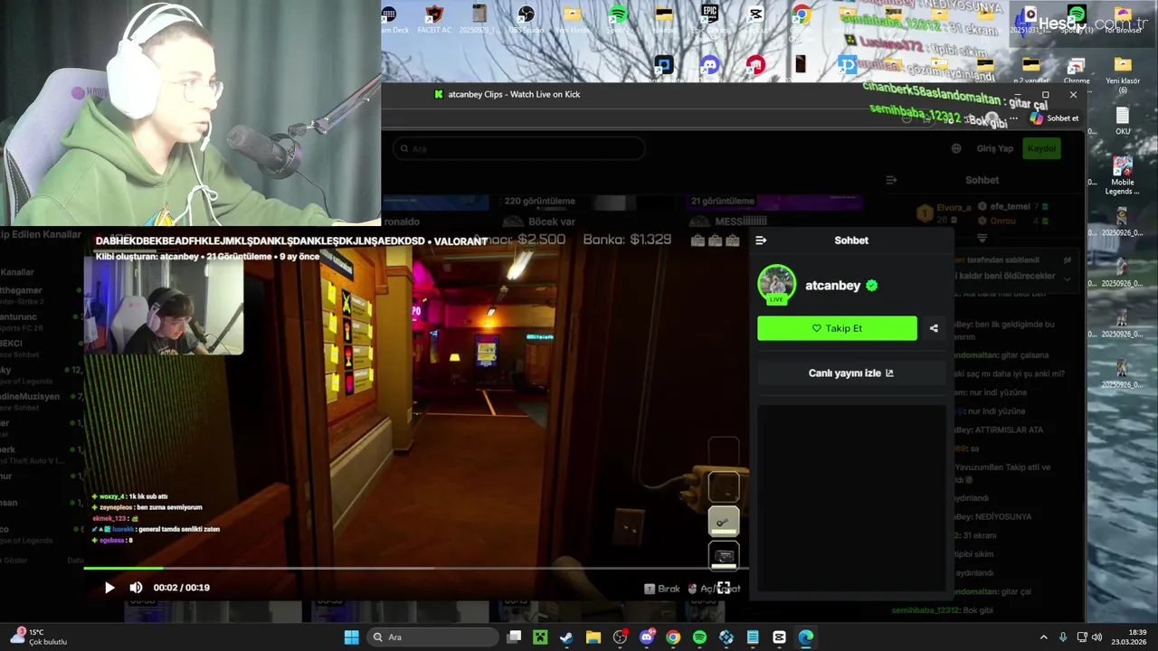Open Yeni klasör (6) desktop folder
Screen dimensions: 1158x651
point(1123,74)
